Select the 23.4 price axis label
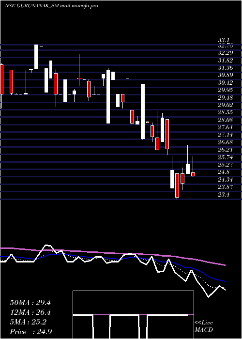 pos(225,195)
